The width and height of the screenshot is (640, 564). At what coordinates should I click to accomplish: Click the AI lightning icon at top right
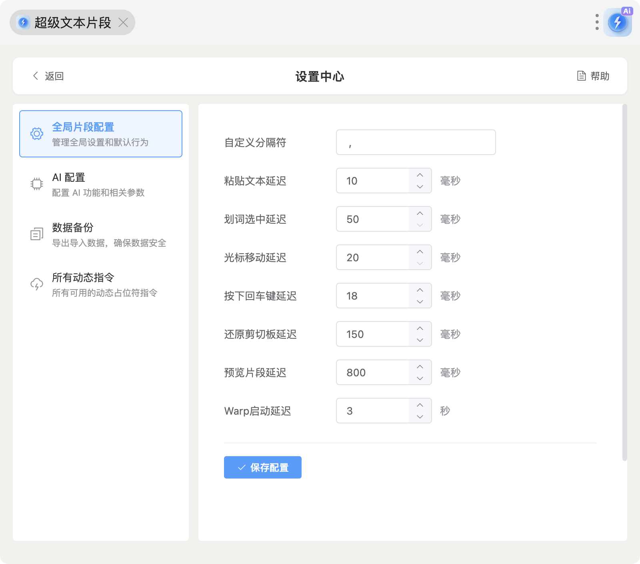pos(617,22)
